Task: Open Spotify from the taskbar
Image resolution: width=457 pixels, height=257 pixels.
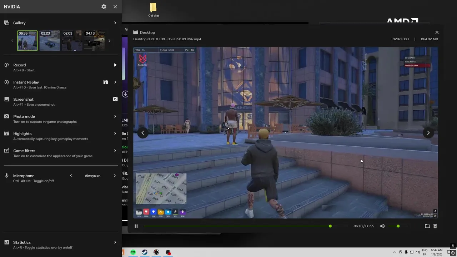Action: pos(133,252)
